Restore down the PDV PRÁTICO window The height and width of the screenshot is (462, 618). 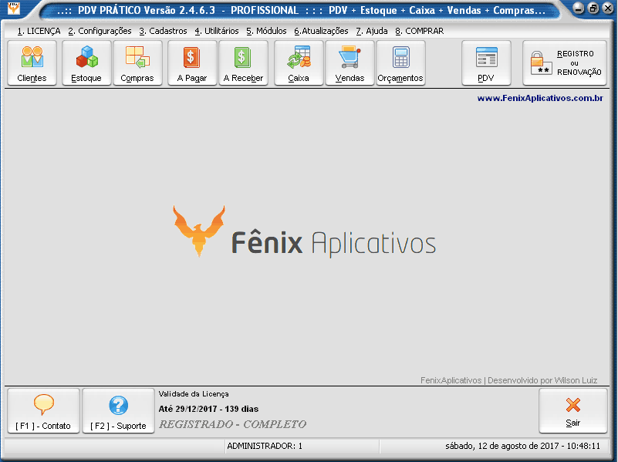pos(593,8)
